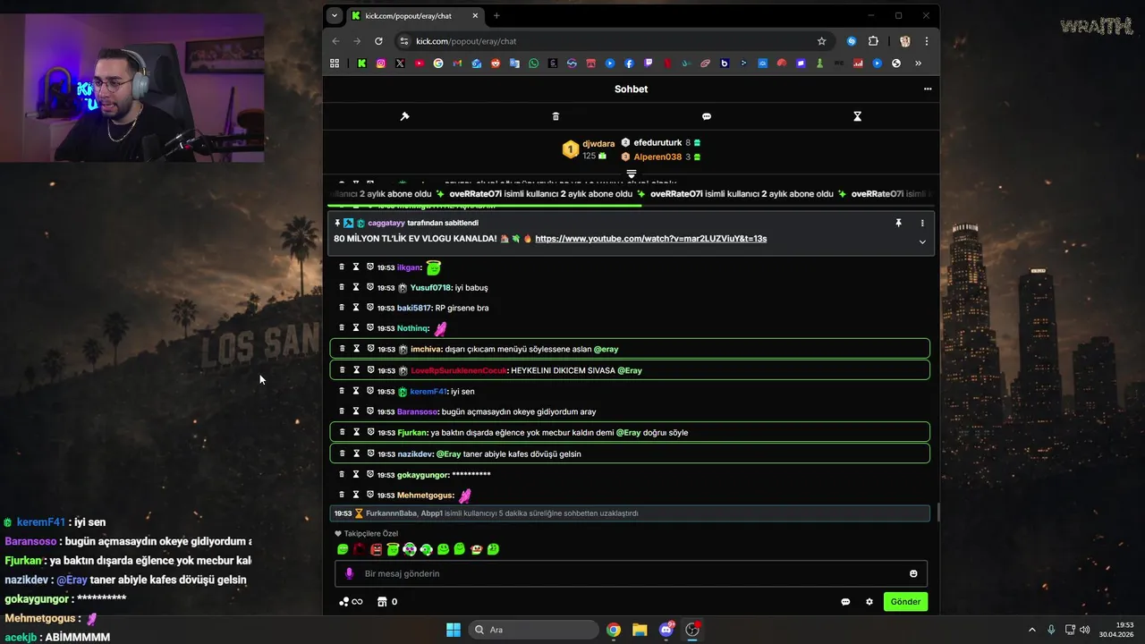Viewport: 1145px width, 644px height.
Task: Click the green Gönder button
Action: click(x=905, y=602)
